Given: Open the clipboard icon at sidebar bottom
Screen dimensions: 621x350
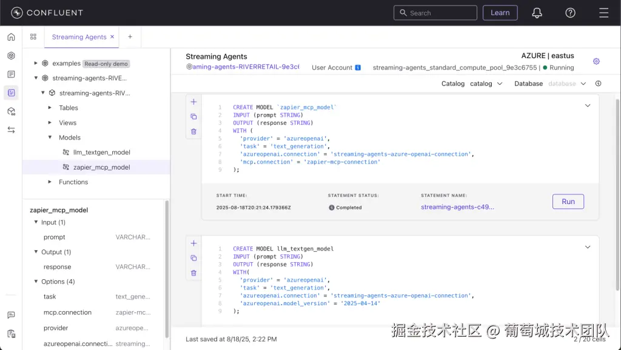Looking at the screenshot, I should coord(11,334).
